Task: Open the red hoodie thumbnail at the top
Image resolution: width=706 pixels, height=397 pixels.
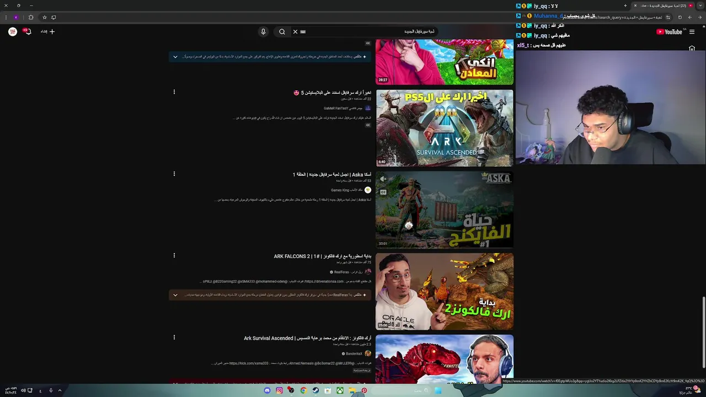Action: (x=445, y=62)
